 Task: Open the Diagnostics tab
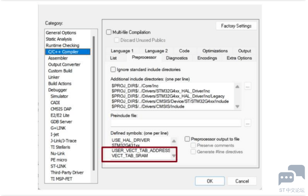click(177, 58)
